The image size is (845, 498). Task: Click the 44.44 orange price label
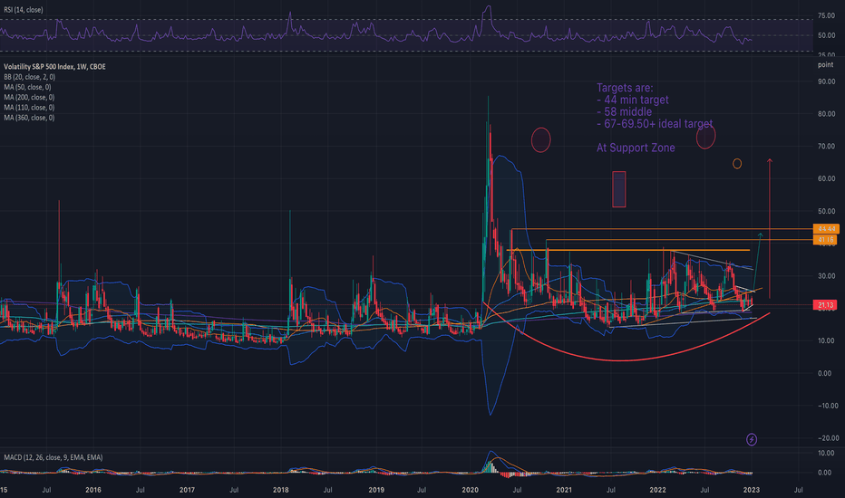[826, 229]
